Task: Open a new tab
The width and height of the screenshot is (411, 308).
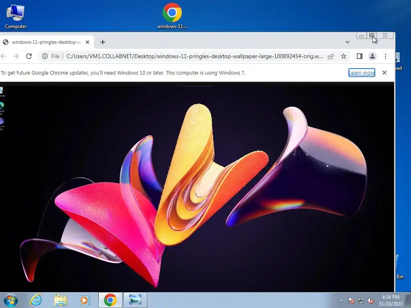Action: point(102,42)
